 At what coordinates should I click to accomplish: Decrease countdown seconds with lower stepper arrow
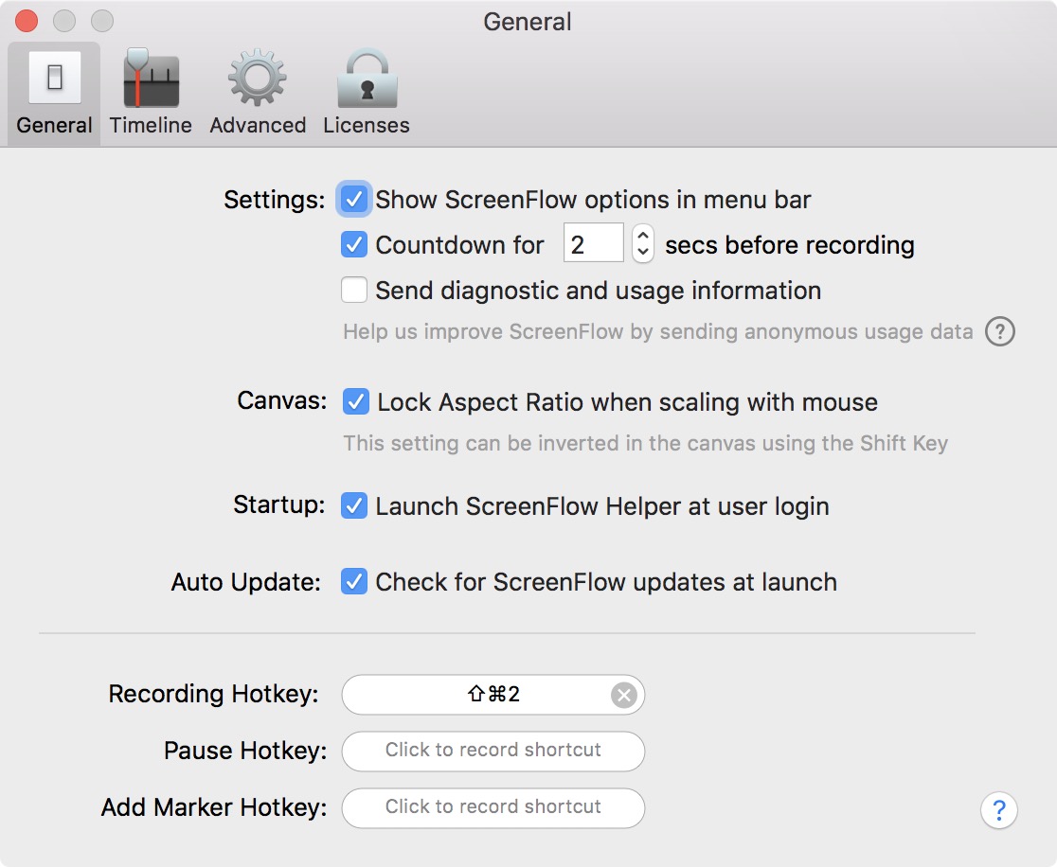642,252
